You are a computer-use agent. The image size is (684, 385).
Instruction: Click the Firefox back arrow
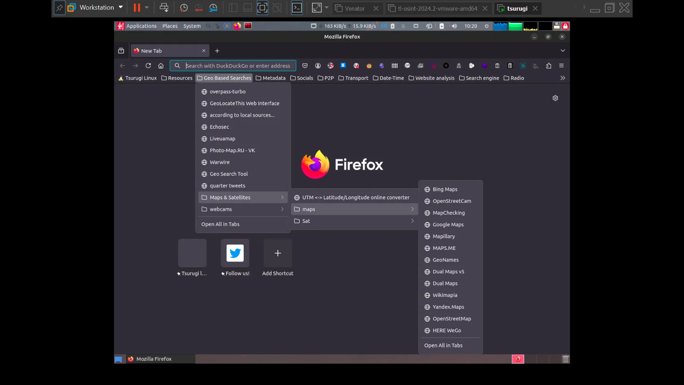coord(123,66)
